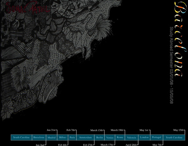This screenshot has height=146, width=188.
Task: Click the Study Abroad Semester subtitle
Action: (172, 65)
